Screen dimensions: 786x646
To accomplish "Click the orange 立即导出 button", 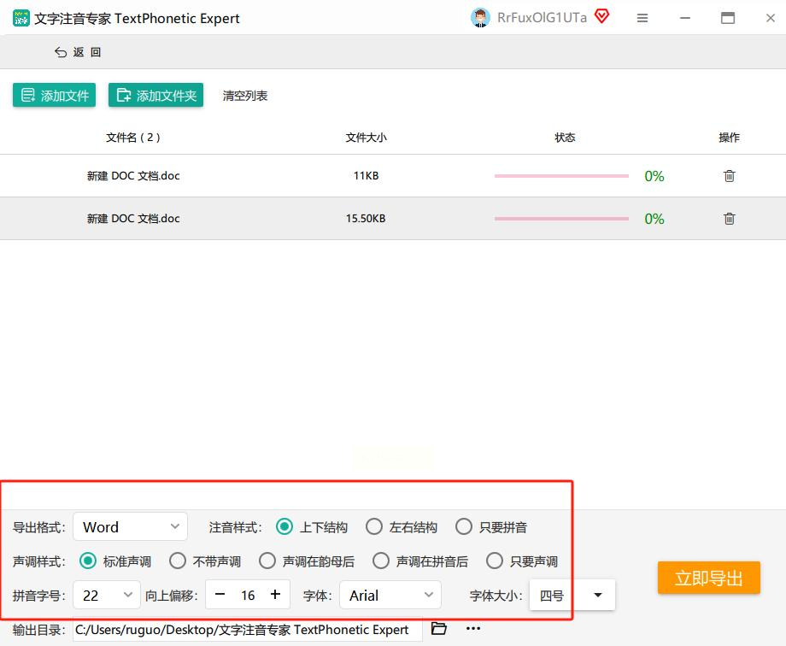I will [x=708, y=578].
